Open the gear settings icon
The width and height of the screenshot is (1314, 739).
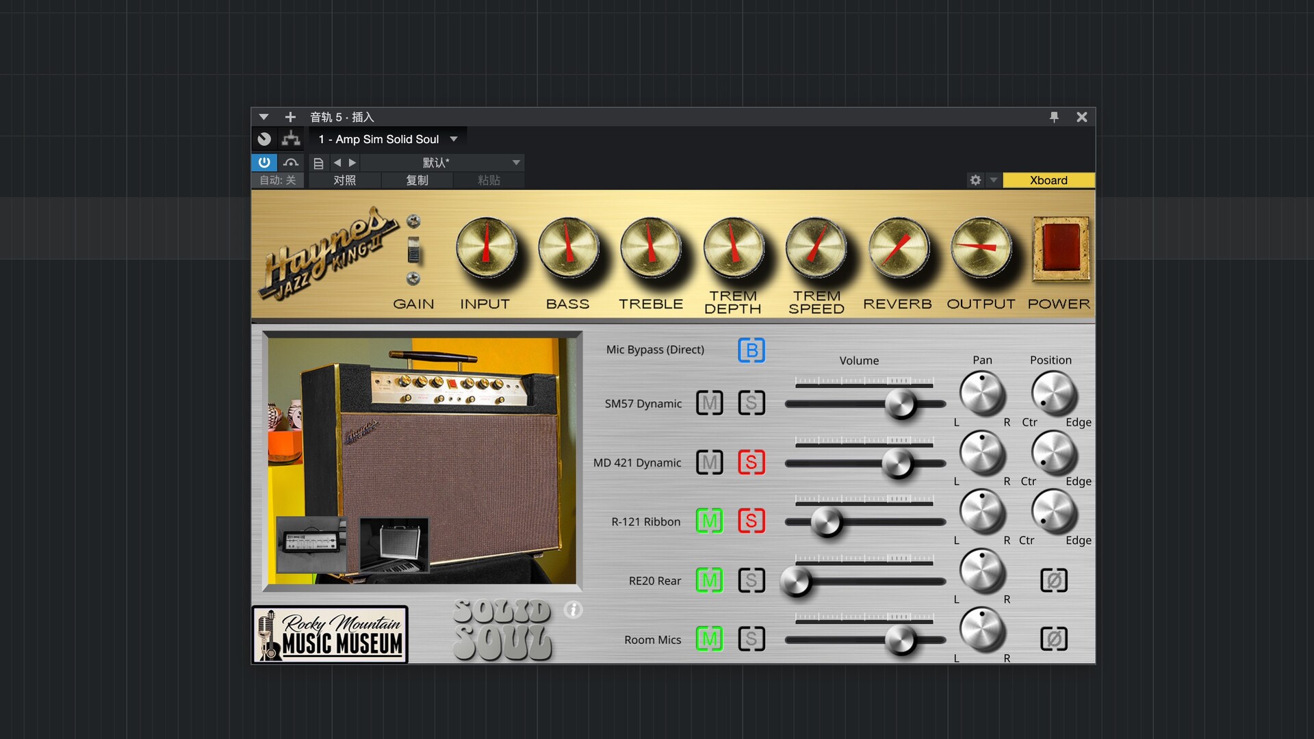click(975, 180)
